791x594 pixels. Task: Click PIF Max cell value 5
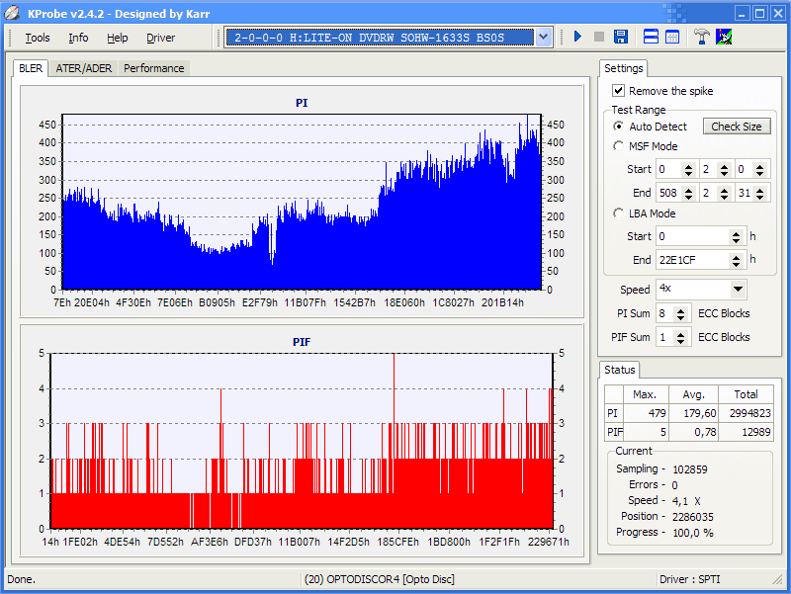(646, 432)
